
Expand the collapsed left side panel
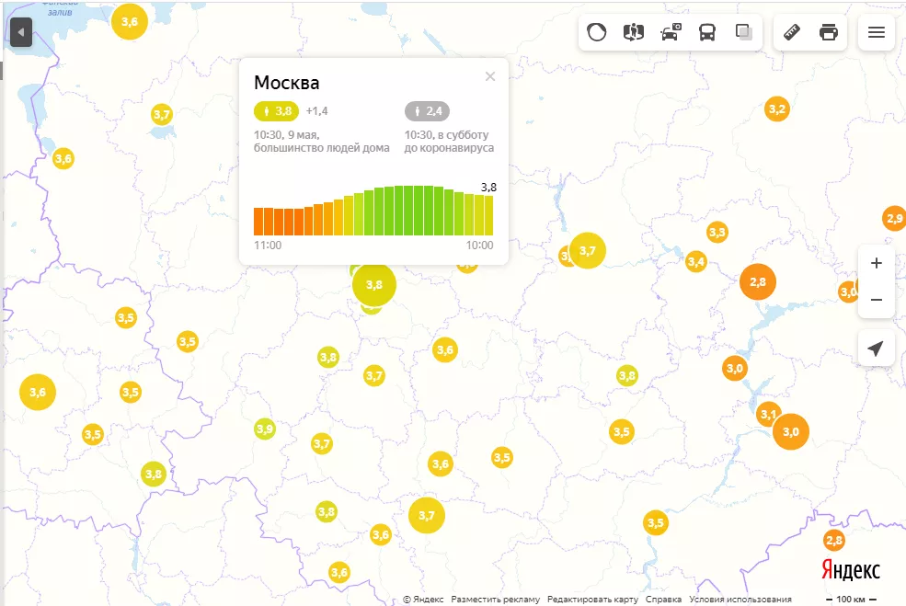[x=21, y=32]
